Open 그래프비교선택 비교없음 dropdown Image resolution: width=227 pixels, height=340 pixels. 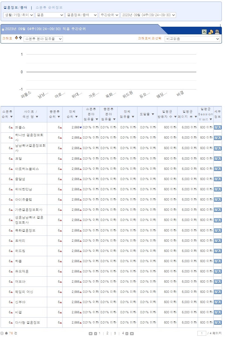click(x=193, y=39)
